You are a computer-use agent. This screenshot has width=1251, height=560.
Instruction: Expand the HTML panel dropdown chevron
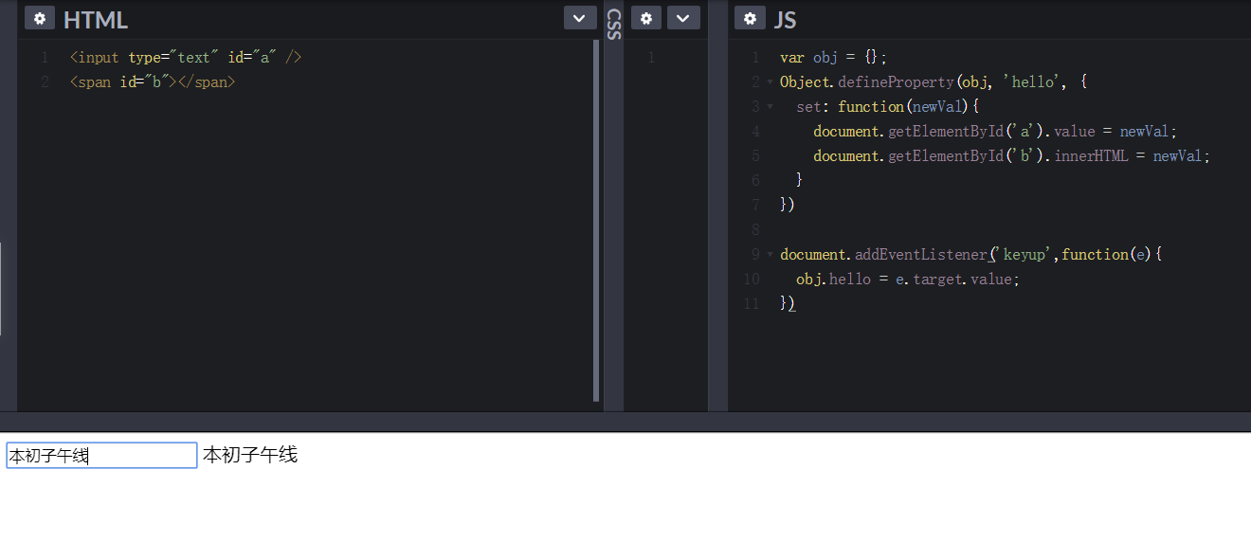(x=580, y=18)
